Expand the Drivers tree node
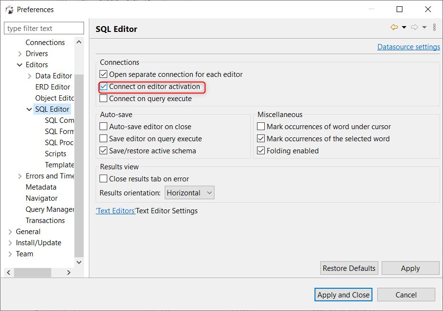 coord(20,54)
